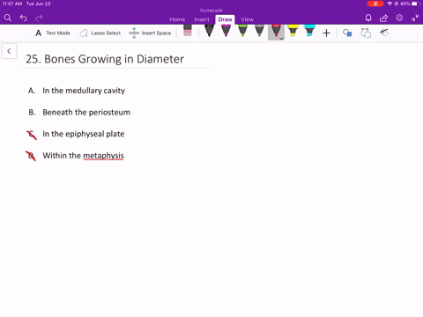The width and height of the screenshot is (423, 317).
Task: Select the black pen
Action: tap(209, 31)
